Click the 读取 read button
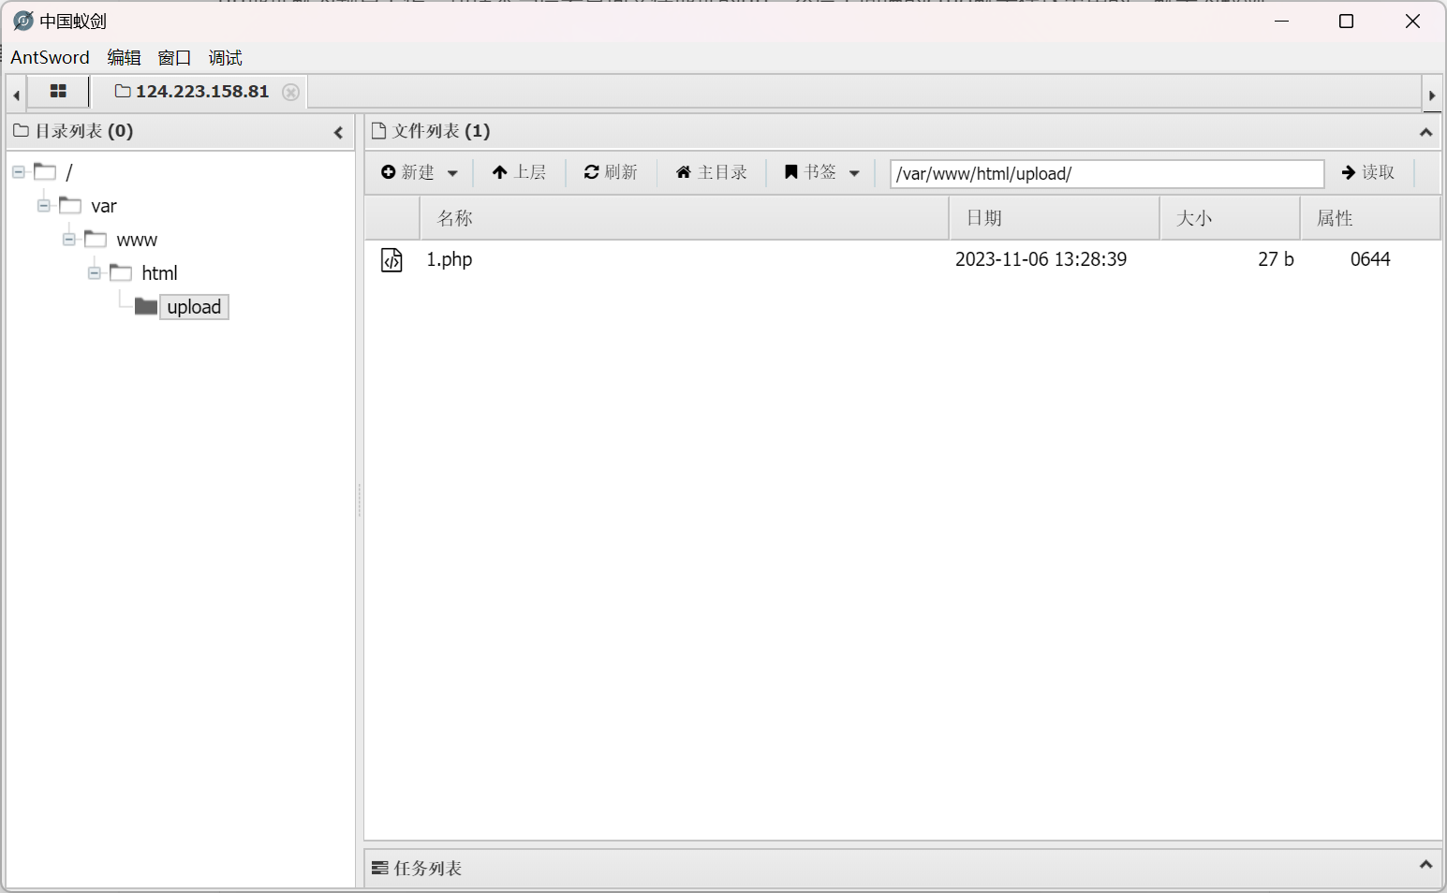Viewport: 1447px width, 893px height. tap(1368, 172)
